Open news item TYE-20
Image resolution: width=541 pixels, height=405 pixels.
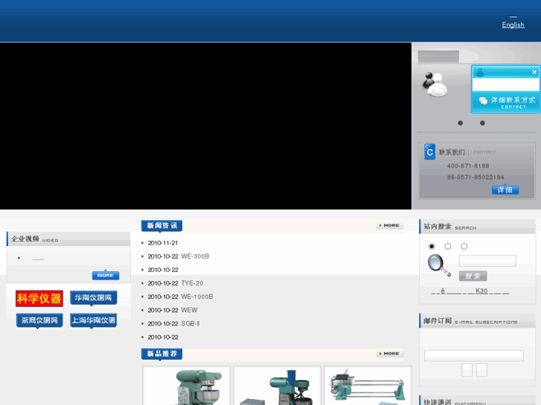tap(192, 283)
